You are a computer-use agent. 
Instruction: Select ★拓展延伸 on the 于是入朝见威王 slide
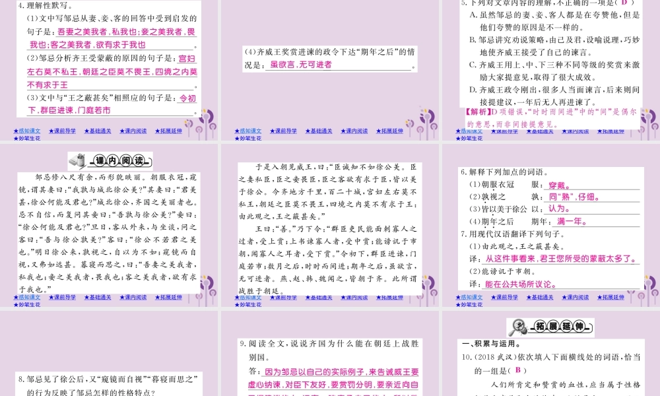[389, 298]
